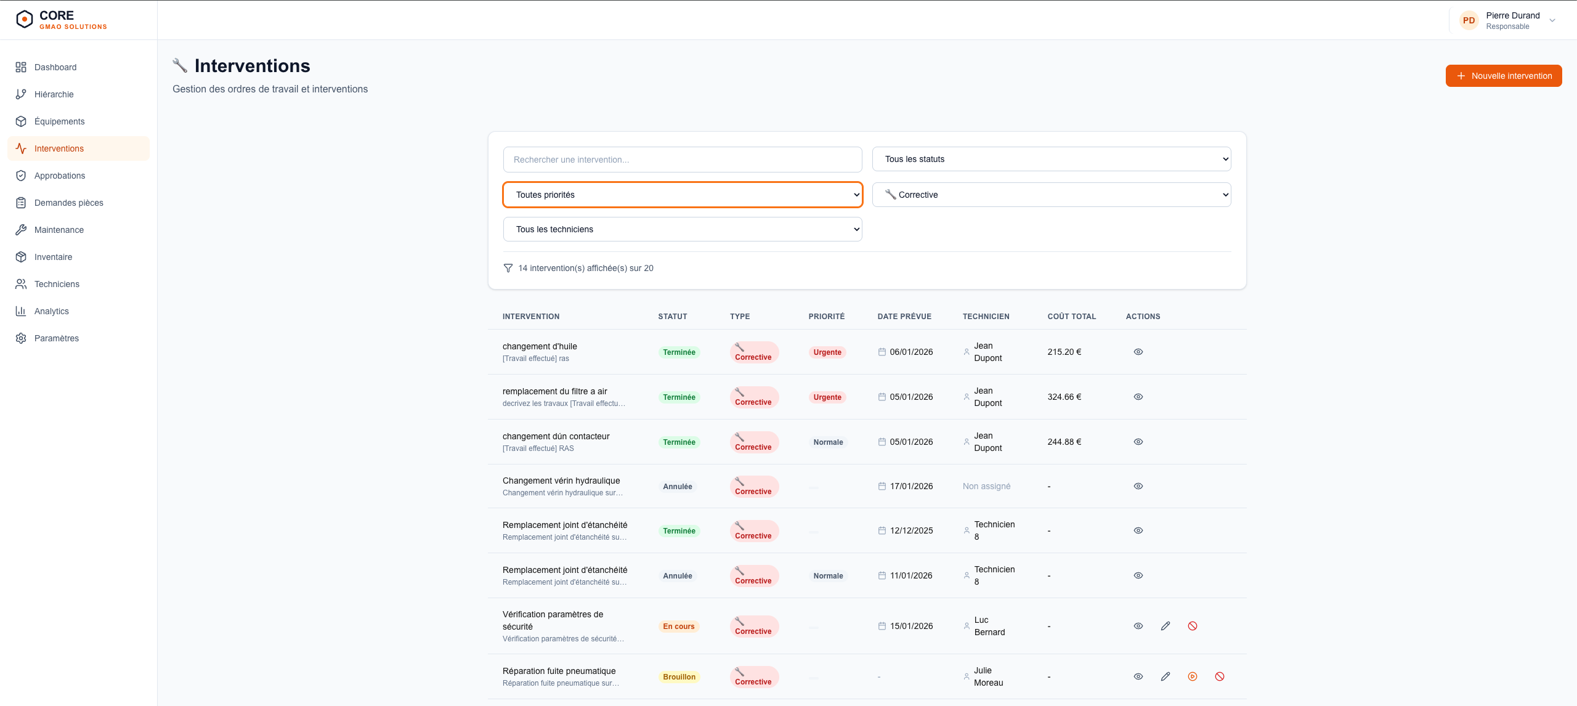Cancel the Réparation fuite pneumatique draft
Viewport: 1577px width, 706px height.
click(1219, 676)
